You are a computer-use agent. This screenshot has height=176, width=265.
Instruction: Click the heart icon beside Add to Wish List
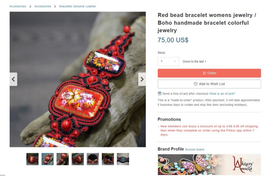pyautogui.click(x=196, y=84)
